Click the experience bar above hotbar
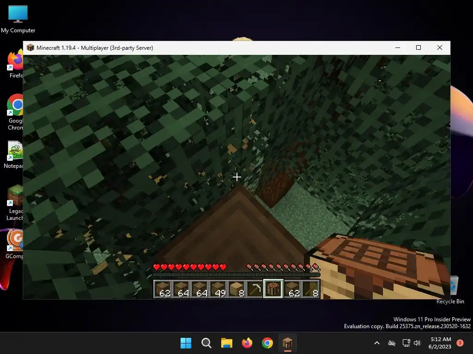Screen dimensions: 473x354 [x=236, y=275]
